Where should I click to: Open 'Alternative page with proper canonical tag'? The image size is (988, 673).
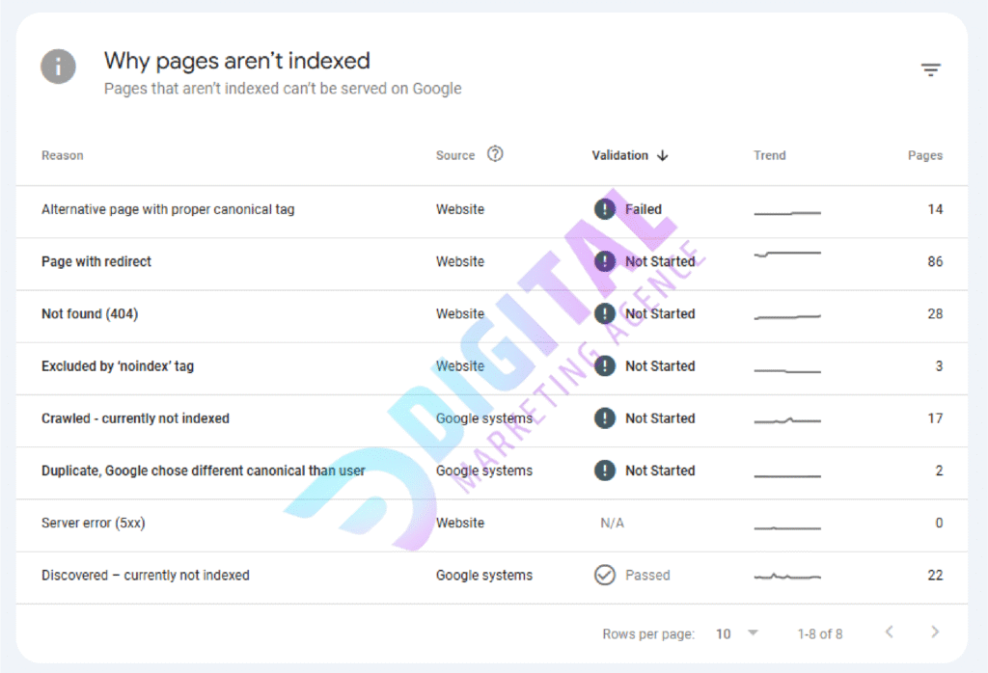[168, 209]
